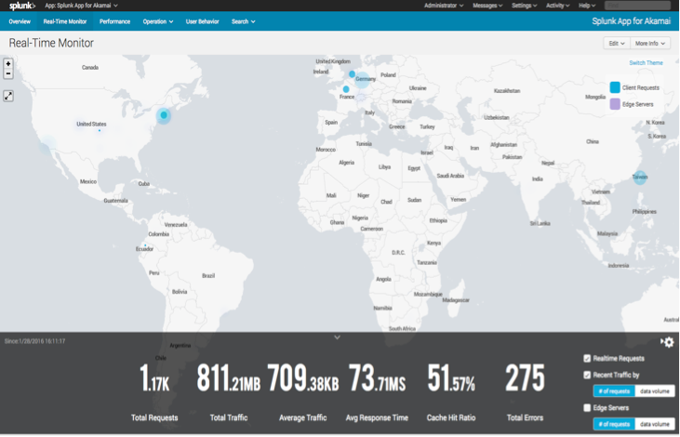The image size is (680, 437).
Task: Toggle fullscreen map view icon
Action: [x=8, y=96]
